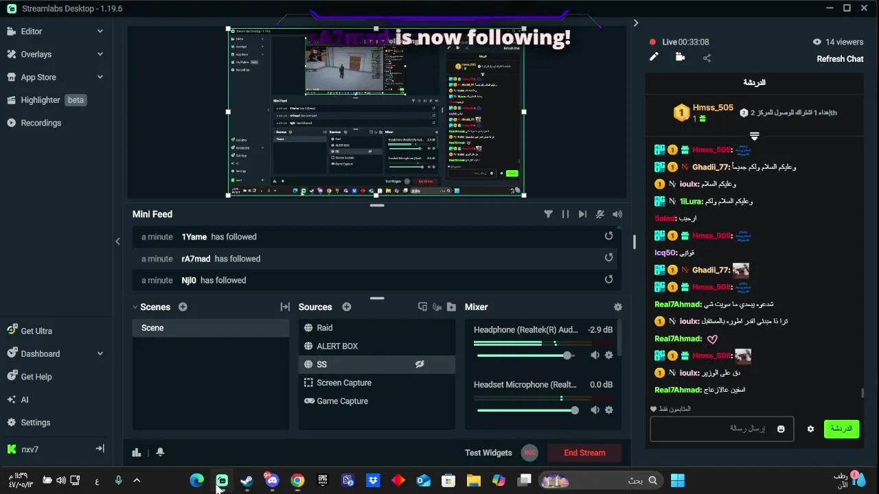Replay the rA7mad follow alert
This screenshot has width=879, height=494.
click(x=608, y=258)
